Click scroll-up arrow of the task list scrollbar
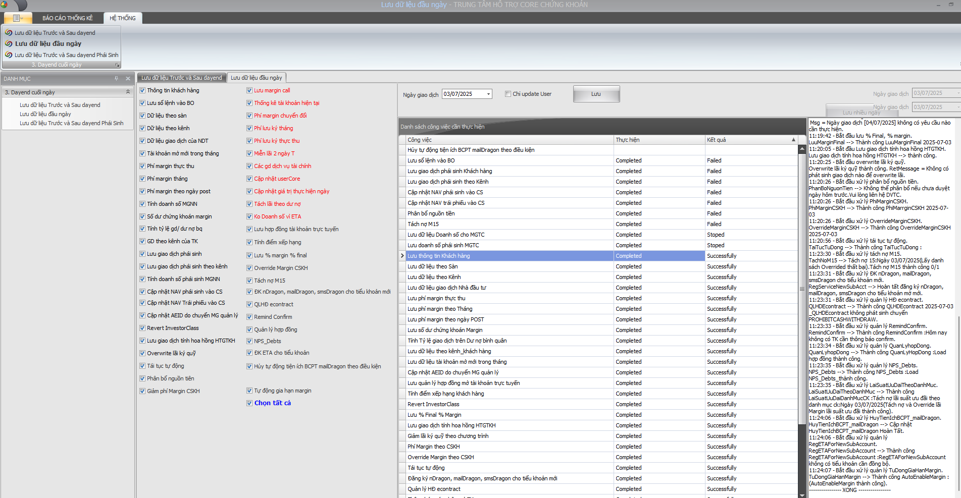 coord(802,149)
